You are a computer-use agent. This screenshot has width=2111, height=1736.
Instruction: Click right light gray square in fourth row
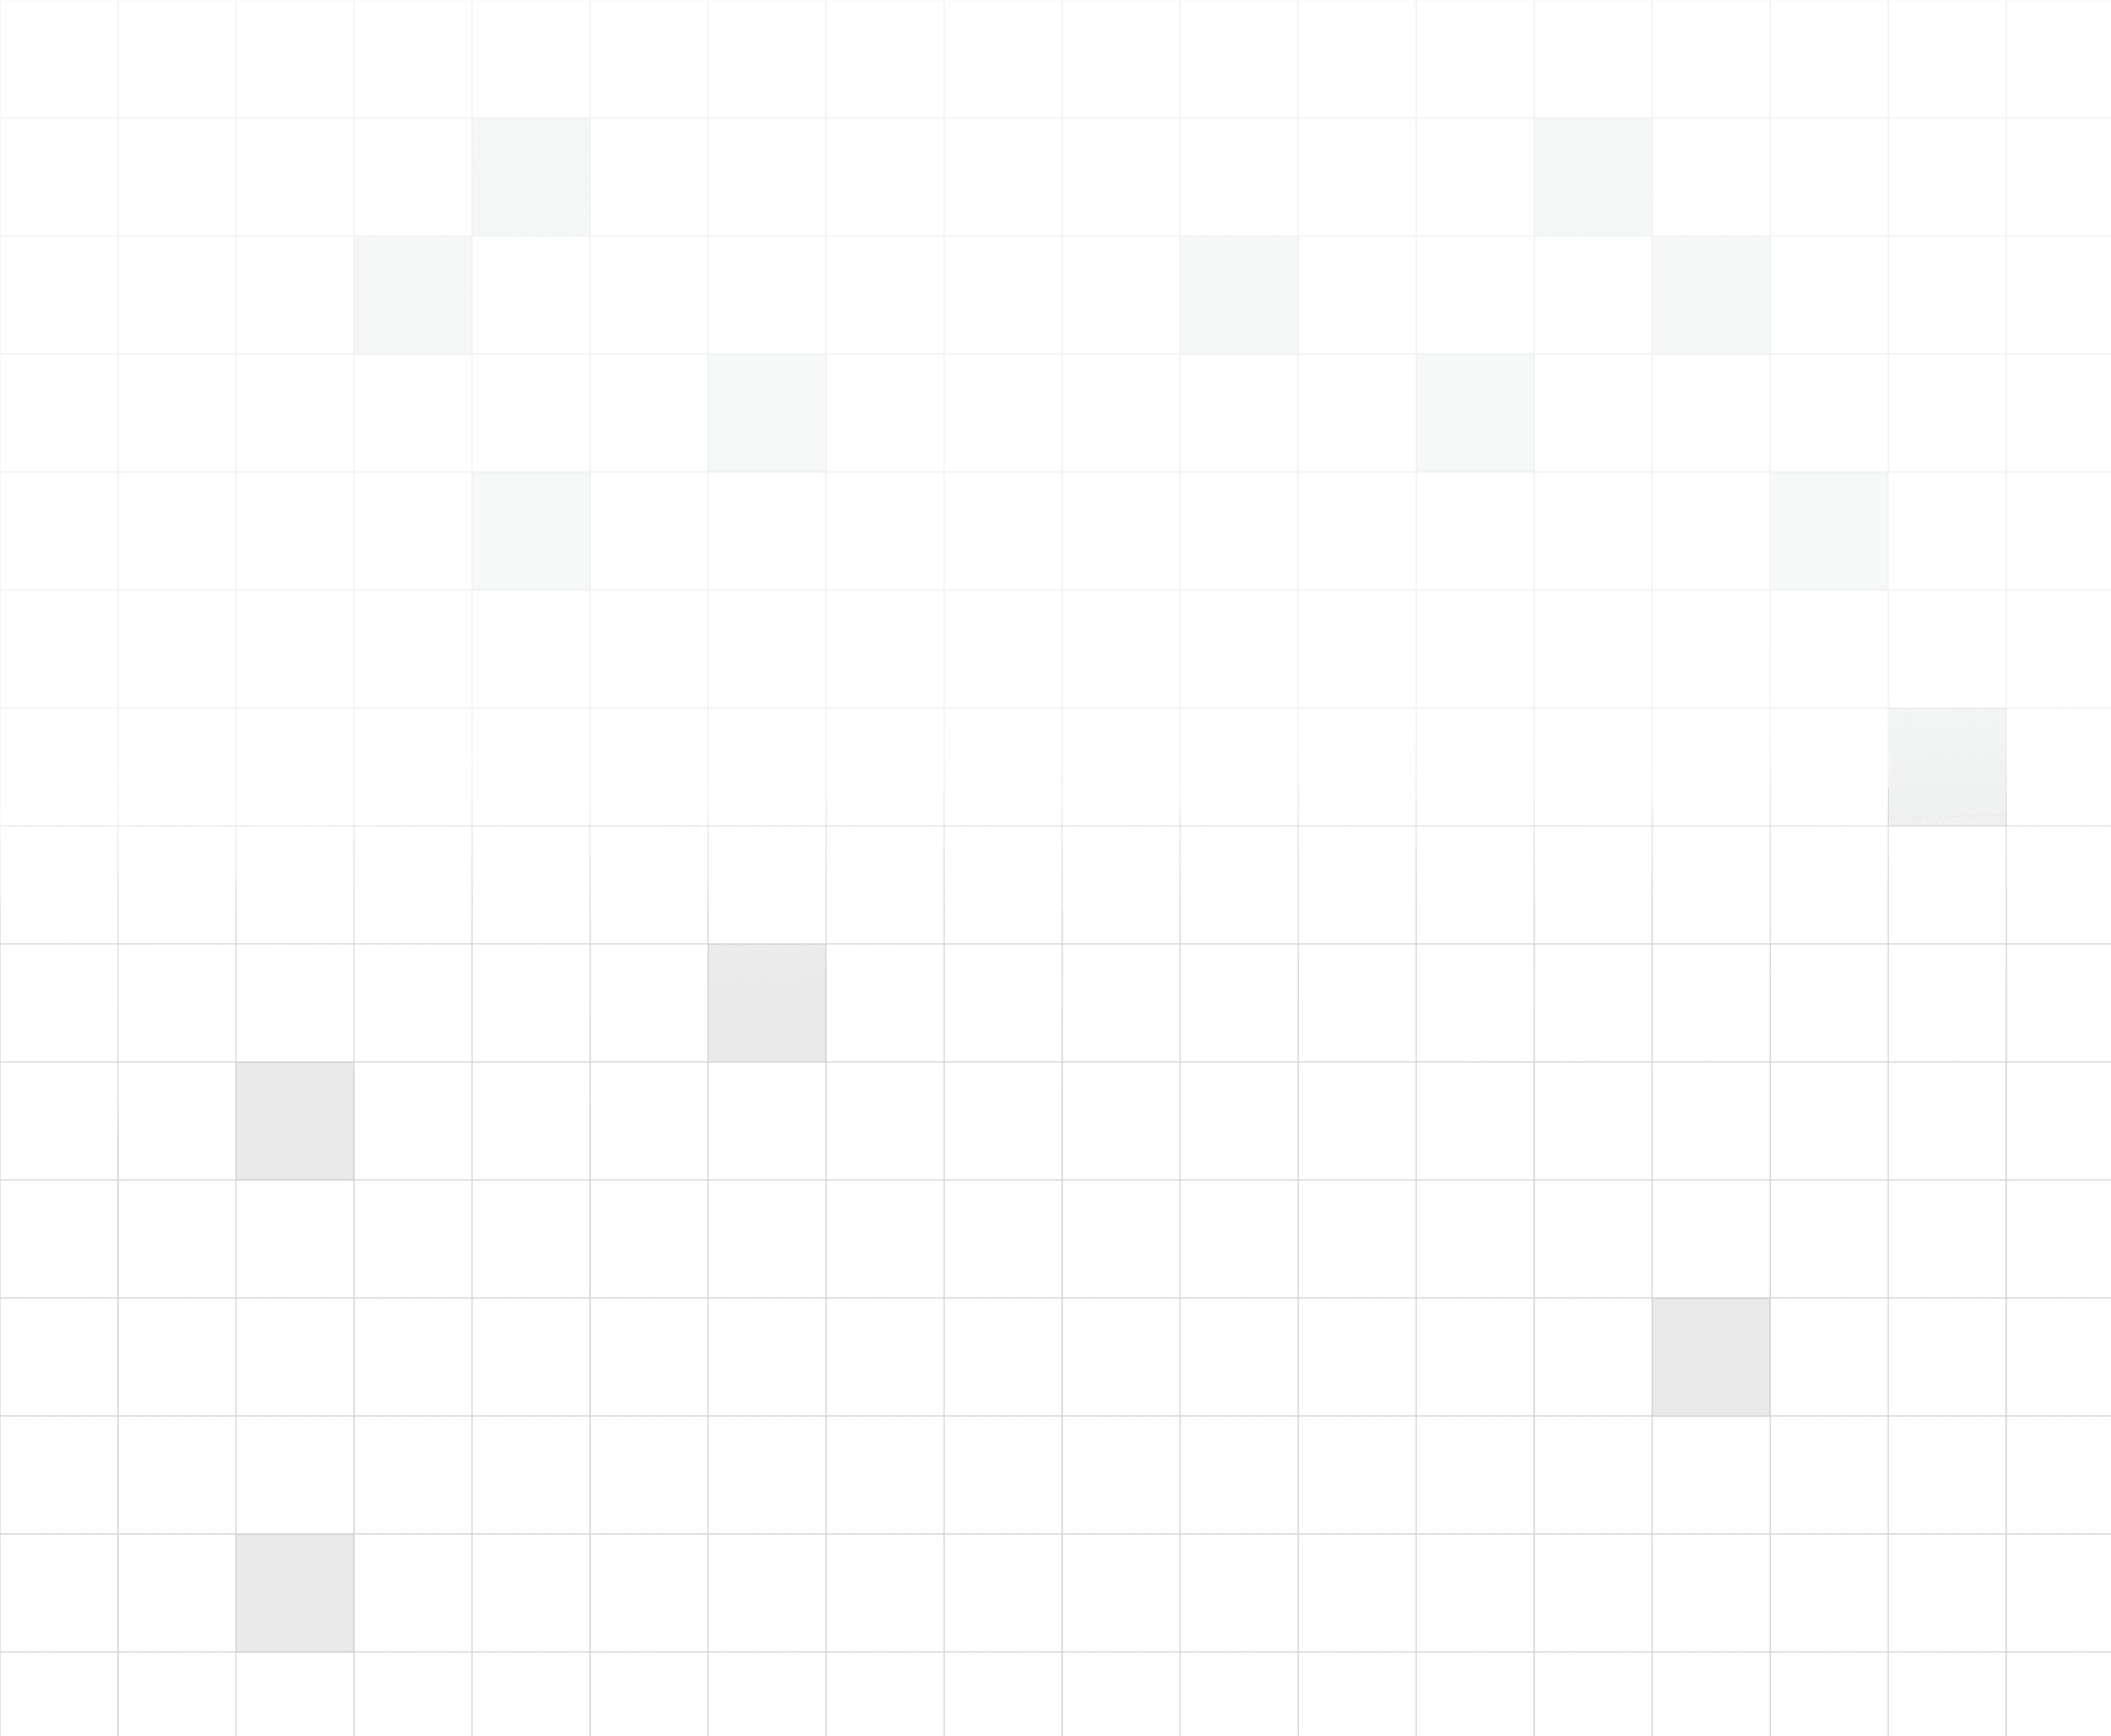point(1475,413)
